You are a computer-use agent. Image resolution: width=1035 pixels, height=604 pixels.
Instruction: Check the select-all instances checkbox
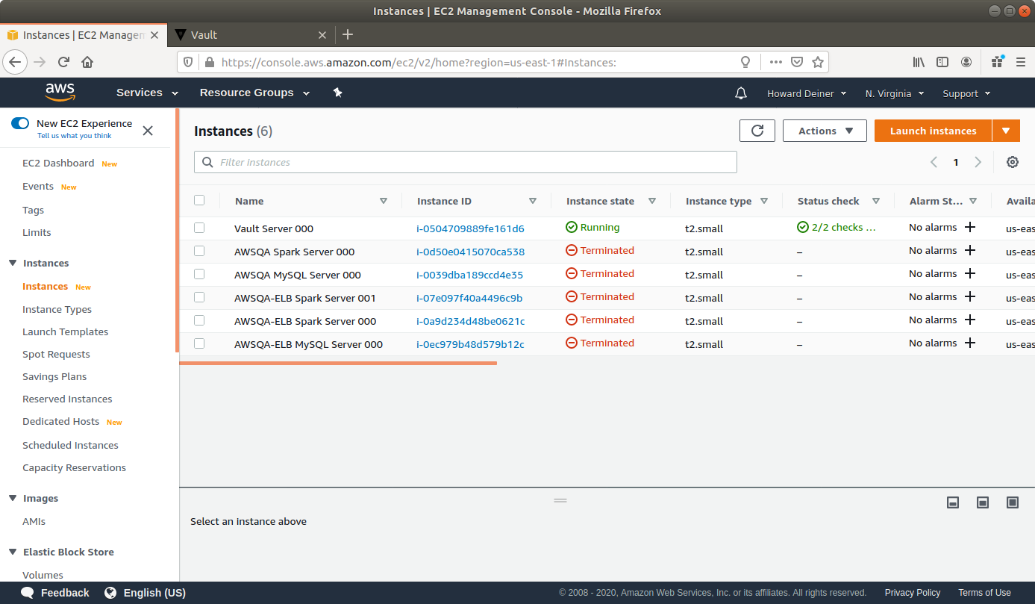point(199,200)
